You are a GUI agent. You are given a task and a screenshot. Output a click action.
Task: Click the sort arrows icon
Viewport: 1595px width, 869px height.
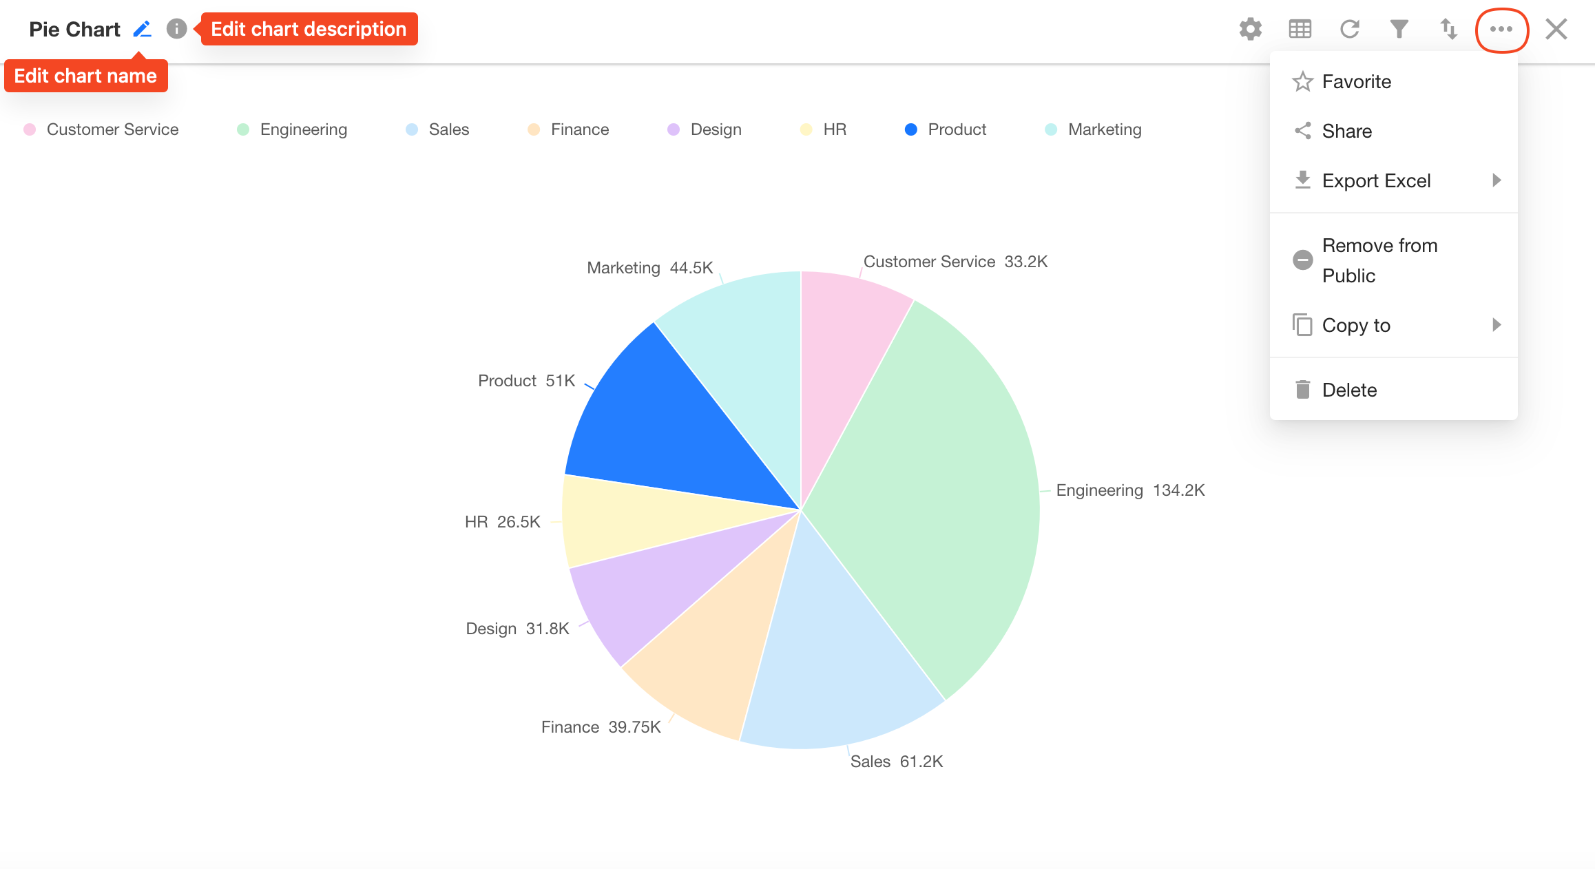click(1448, 29)
